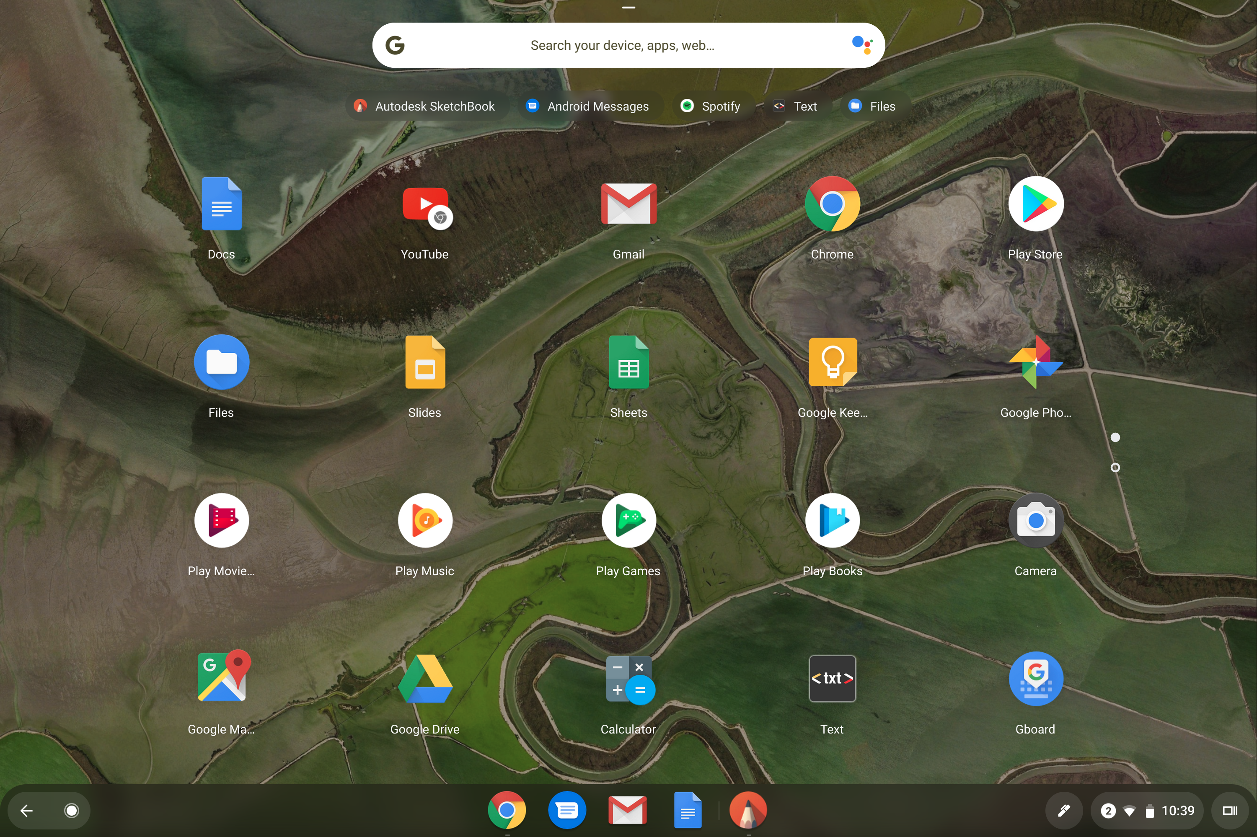
Task: Launch Play Games
Action: pyautogui.click(x=629, y=520)
